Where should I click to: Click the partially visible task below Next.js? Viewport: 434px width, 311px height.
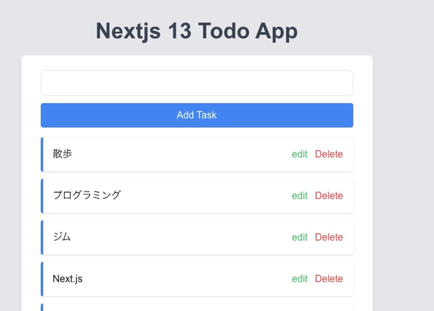pos(197,307)
